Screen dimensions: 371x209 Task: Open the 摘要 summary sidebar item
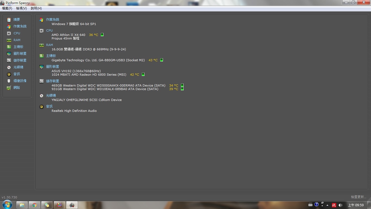pyautogui.click(x=17, y=20)
